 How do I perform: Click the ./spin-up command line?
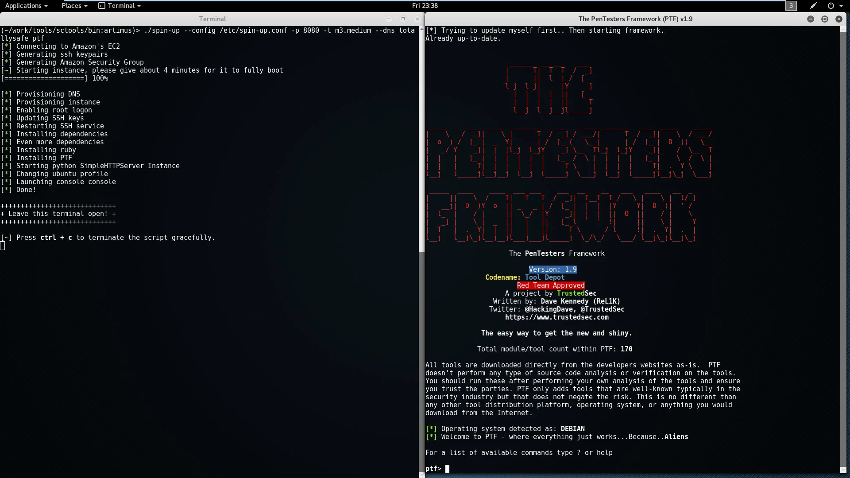click(x=208, y=35)
